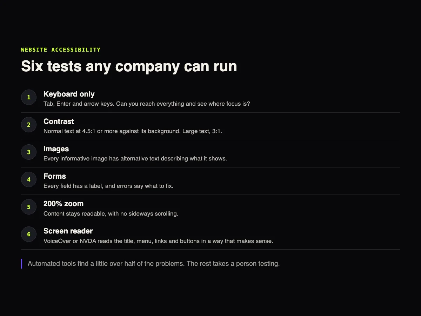This screenshot has width=421, height=316.
Task: Click the number 4 circle badge
Action: [29, 179]
